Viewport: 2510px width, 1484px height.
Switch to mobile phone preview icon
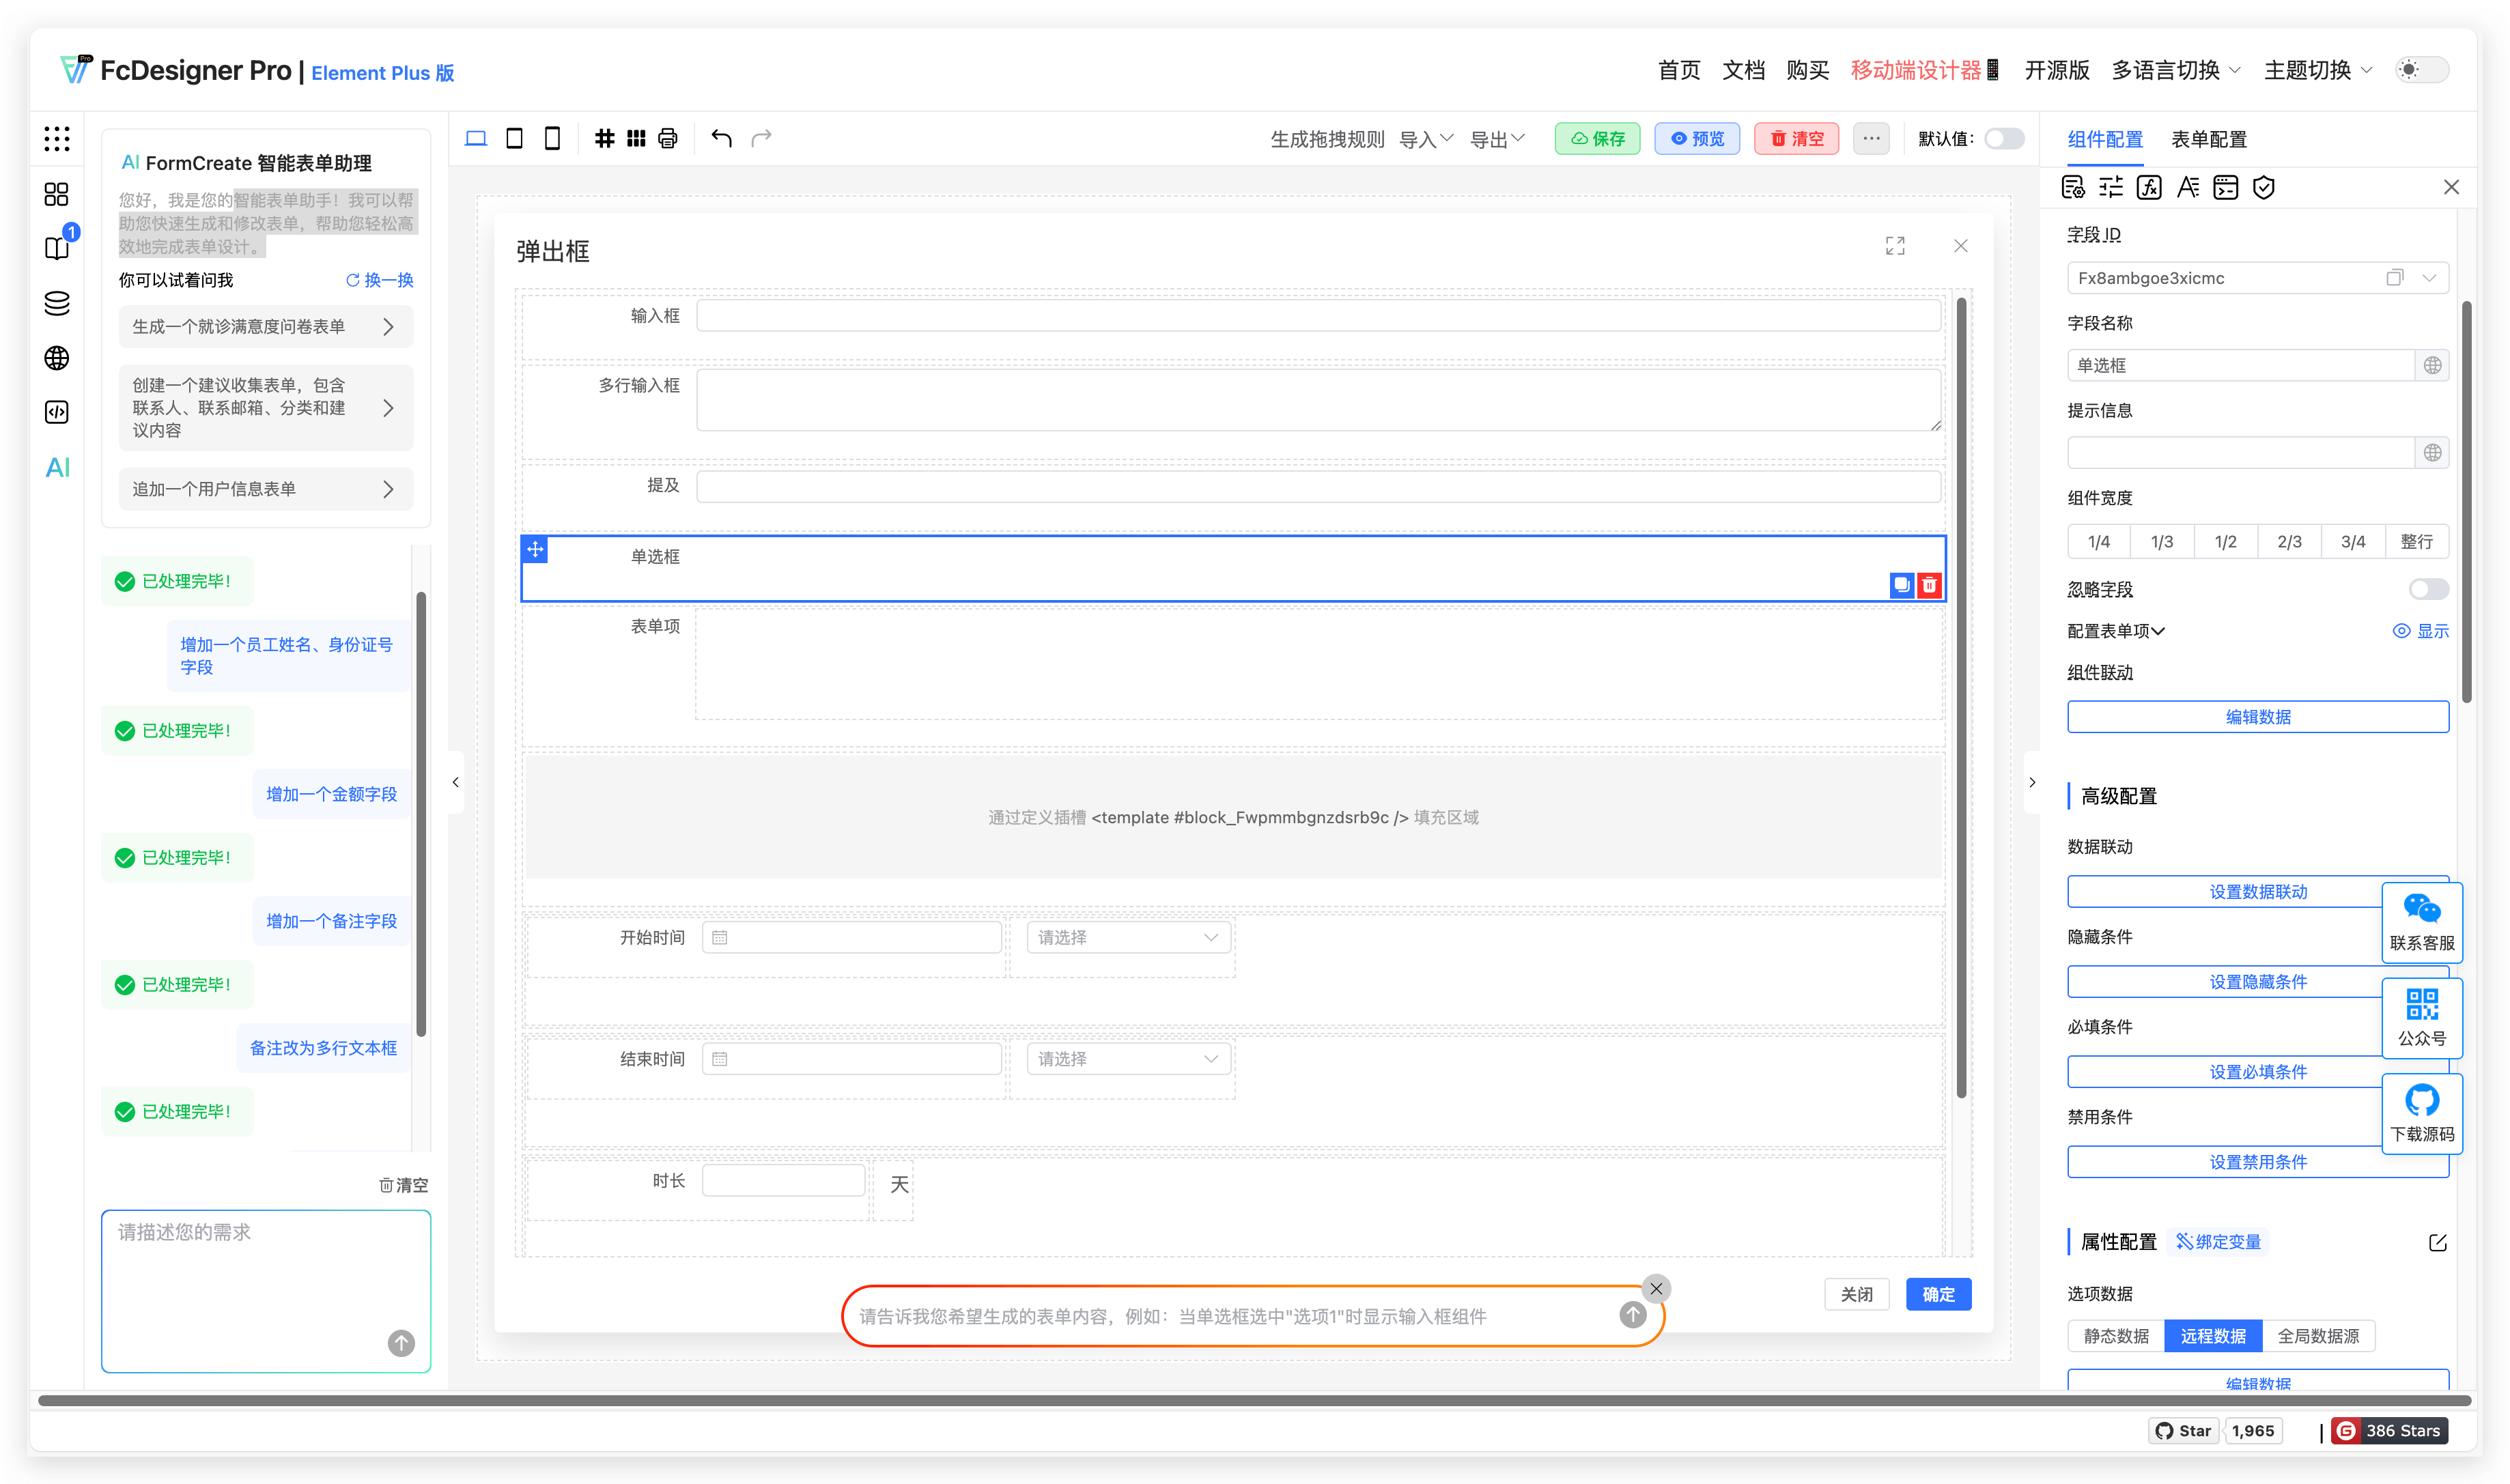tap(552, 138)
